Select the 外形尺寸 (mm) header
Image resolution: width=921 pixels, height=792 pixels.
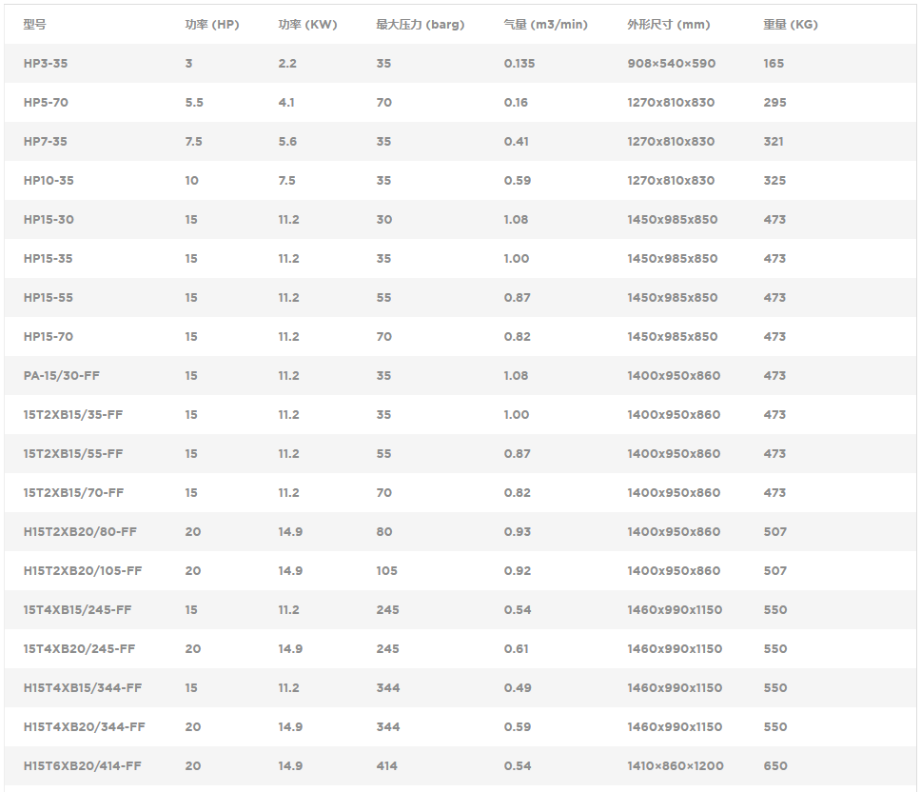(668, 25)
